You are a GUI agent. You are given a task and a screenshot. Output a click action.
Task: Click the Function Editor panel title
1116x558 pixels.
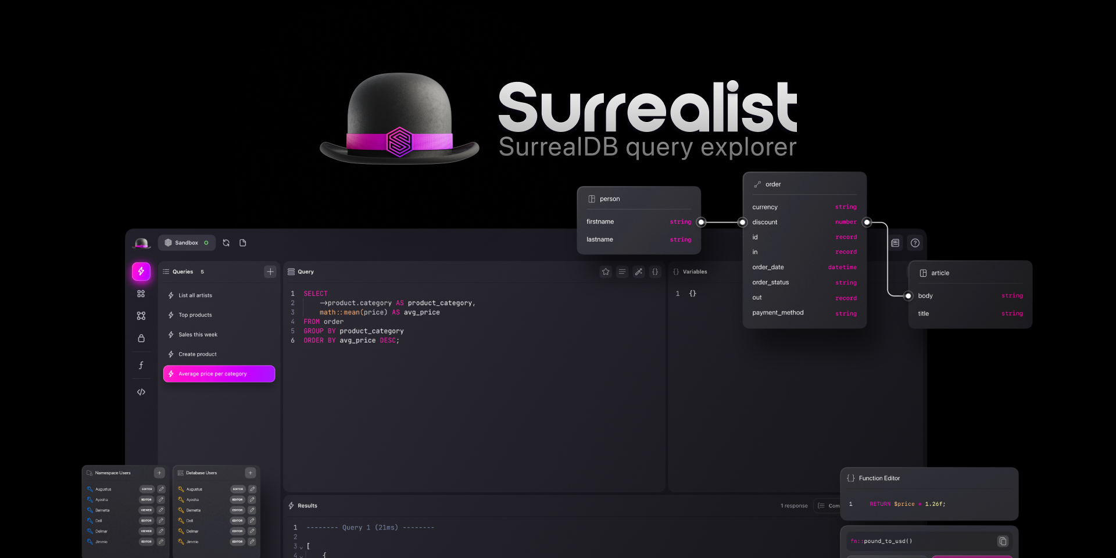point(879,478)
